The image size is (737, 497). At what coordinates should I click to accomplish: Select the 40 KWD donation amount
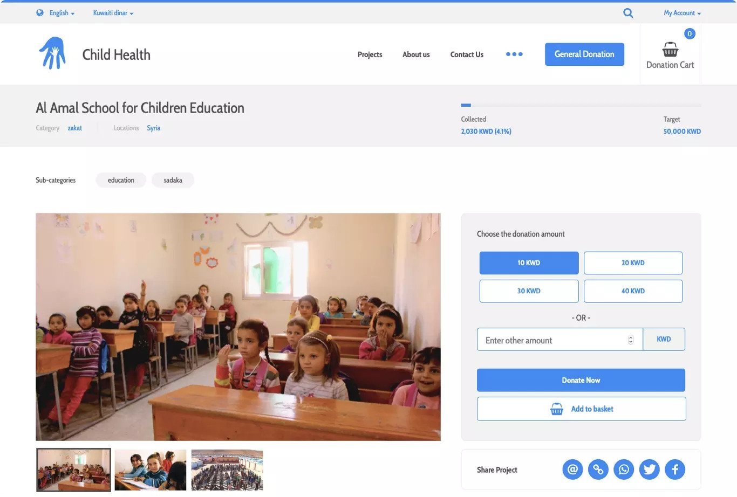tap(633, 291)
